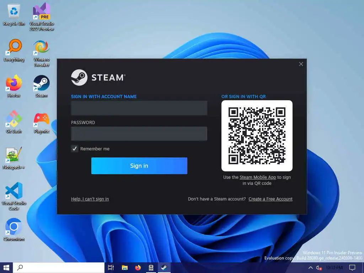
Task: Click the muted volume tray icon
Action: [319, 268]
